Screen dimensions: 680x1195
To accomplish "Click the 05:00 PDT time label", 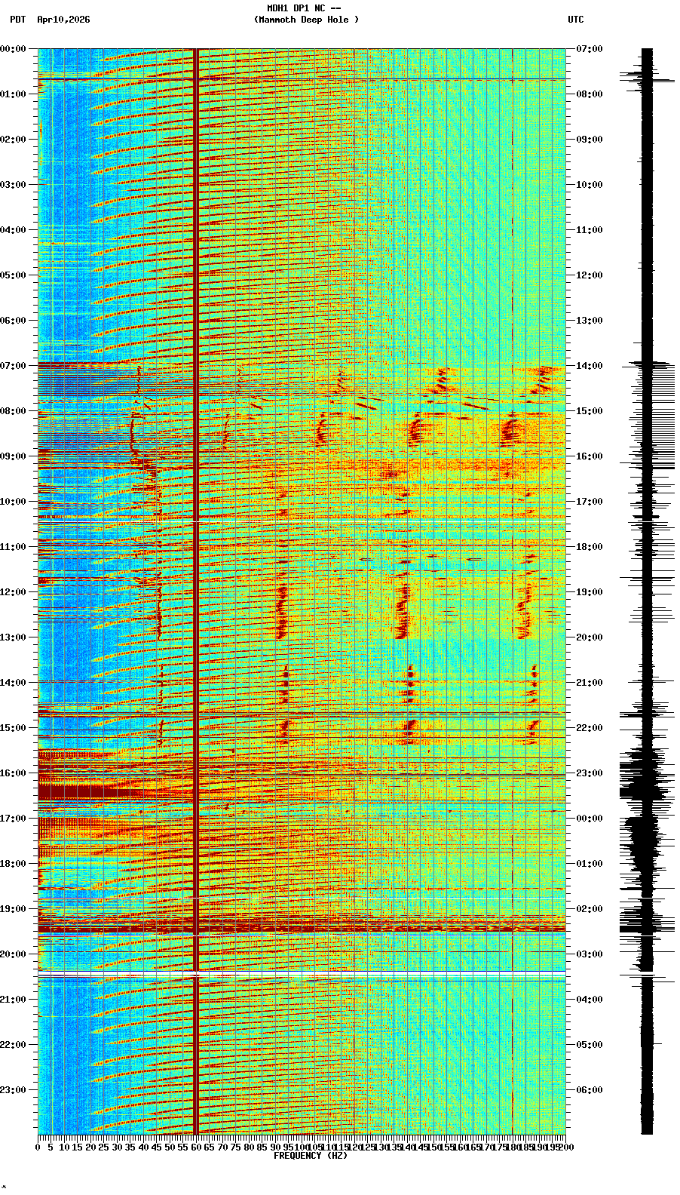I will pos(14,275).
